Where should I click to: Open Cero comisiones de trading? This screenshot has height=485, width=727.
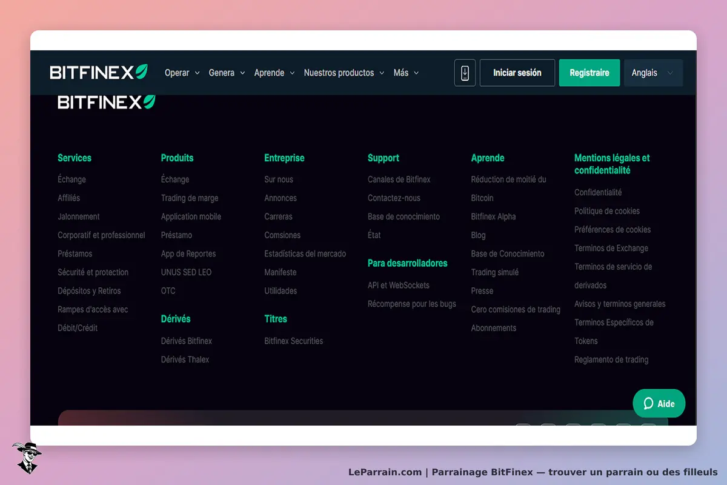click(x=516, y=309)
